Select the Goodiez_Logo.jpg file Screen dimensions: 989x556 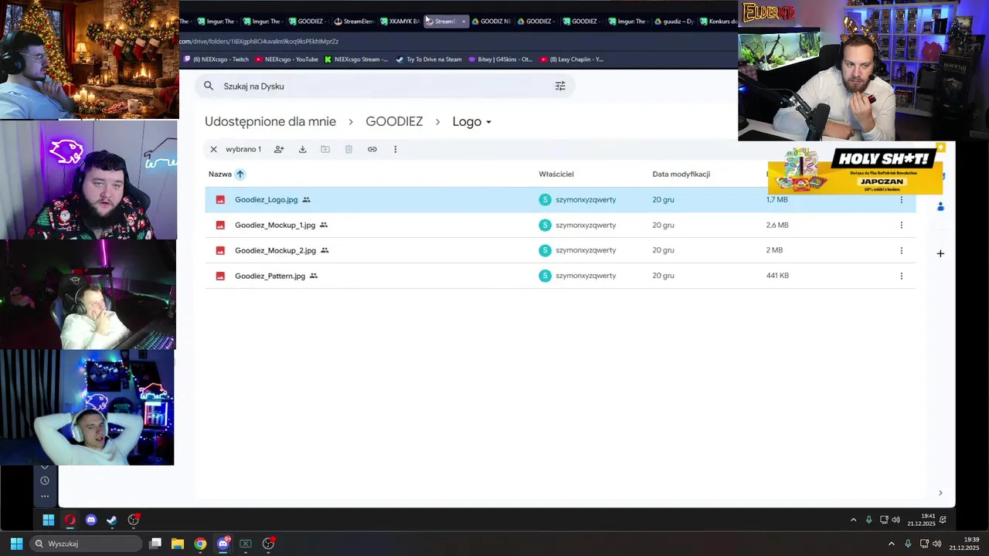click(x=266, y=199)
